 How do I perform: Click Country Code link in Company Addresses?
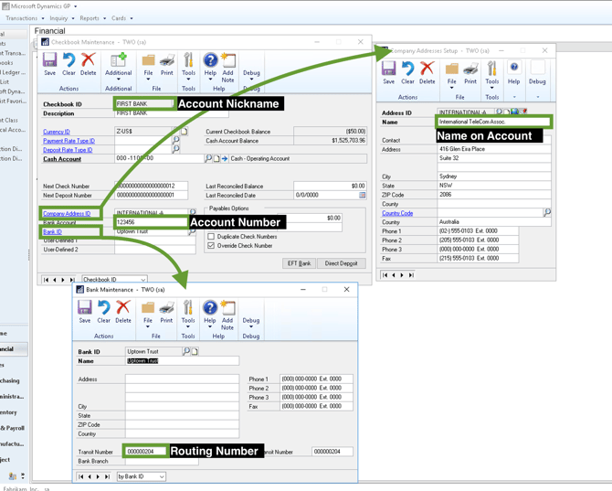coord(397,213)
